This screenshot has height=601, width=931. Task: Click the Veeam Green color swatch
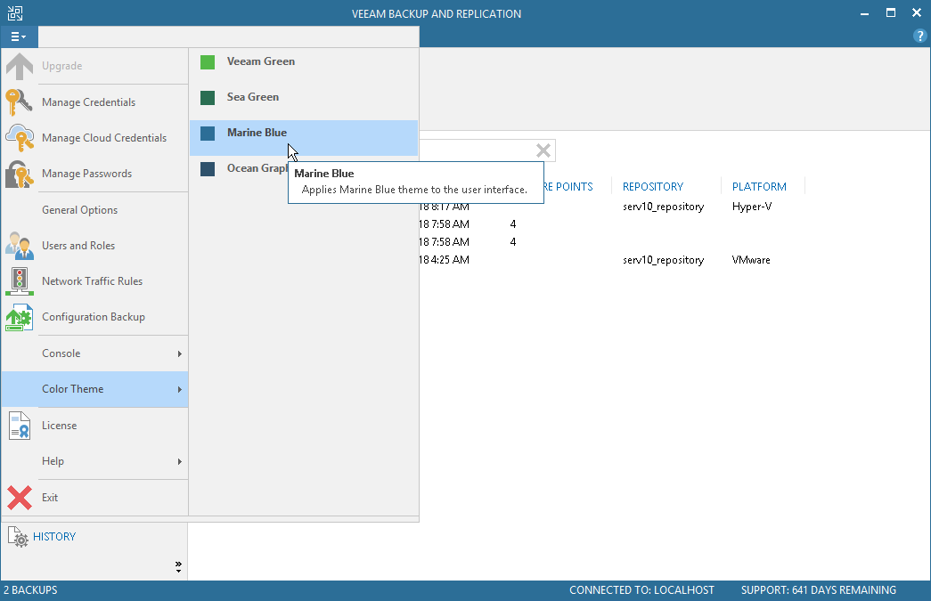point(208,61)
